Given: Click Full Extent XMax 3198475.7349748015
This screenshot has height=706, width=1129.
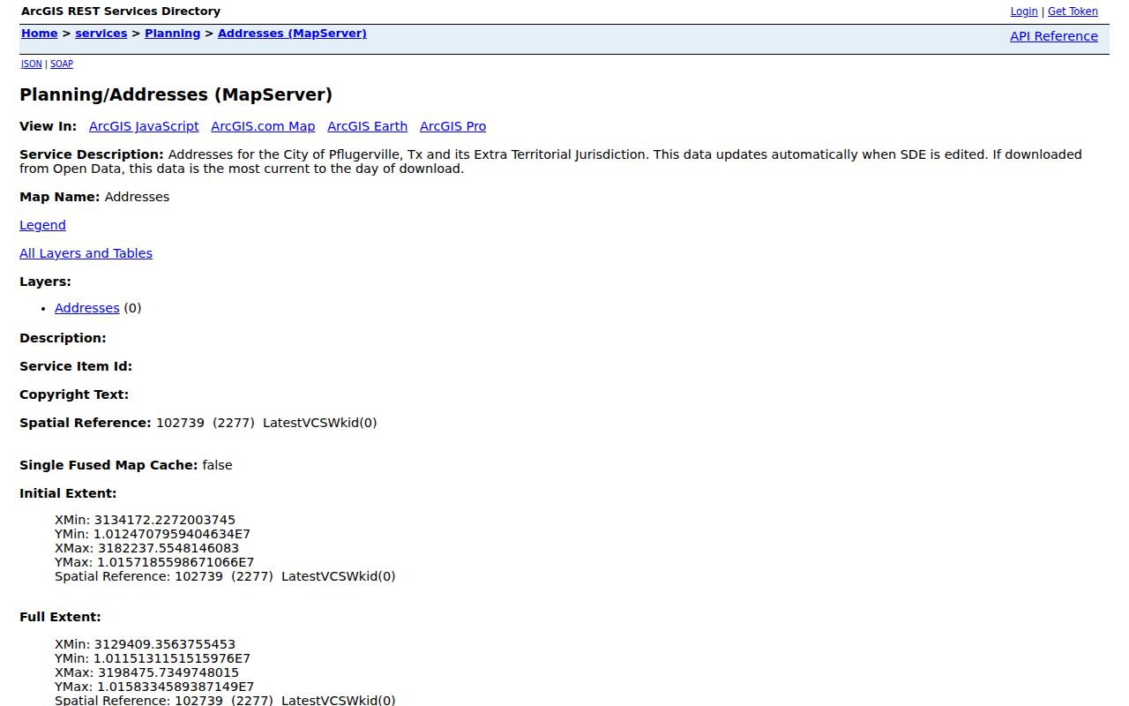Looking at the screenshot, I should point(146,672).
